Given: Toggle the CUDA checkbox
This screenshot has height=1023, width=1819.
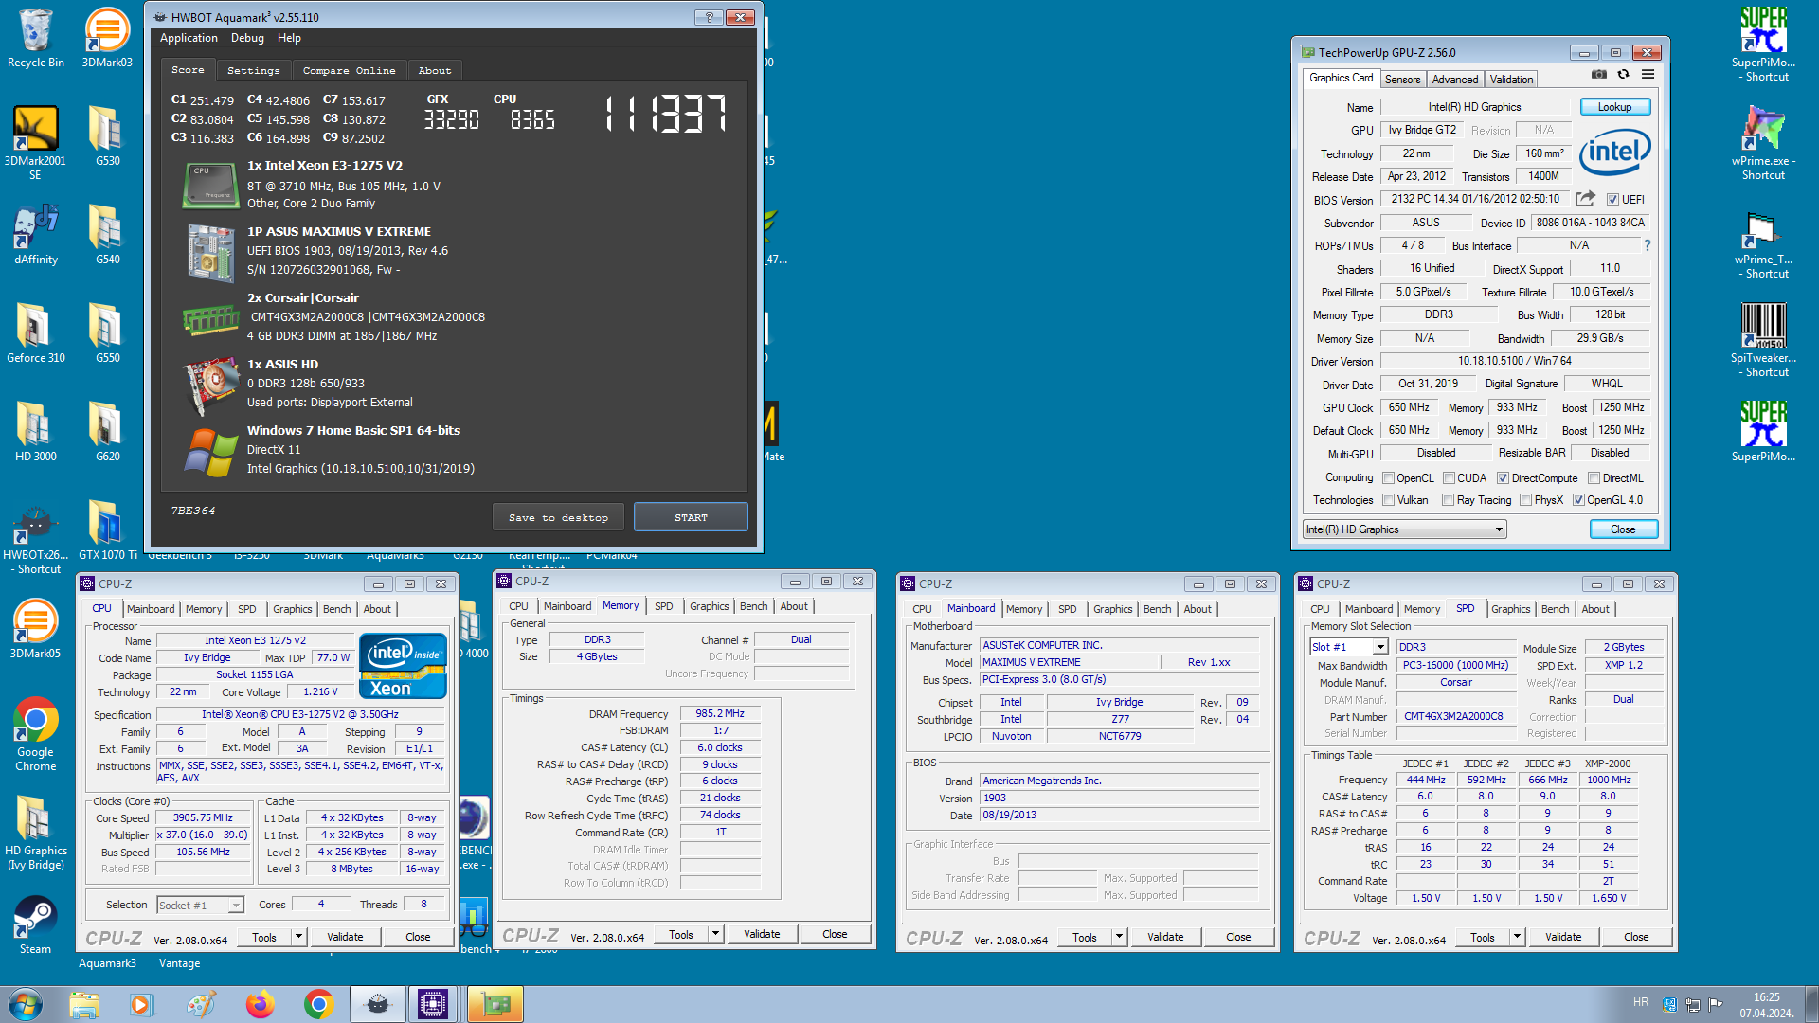Looking at the screenshot, I should click(1449, 478).
